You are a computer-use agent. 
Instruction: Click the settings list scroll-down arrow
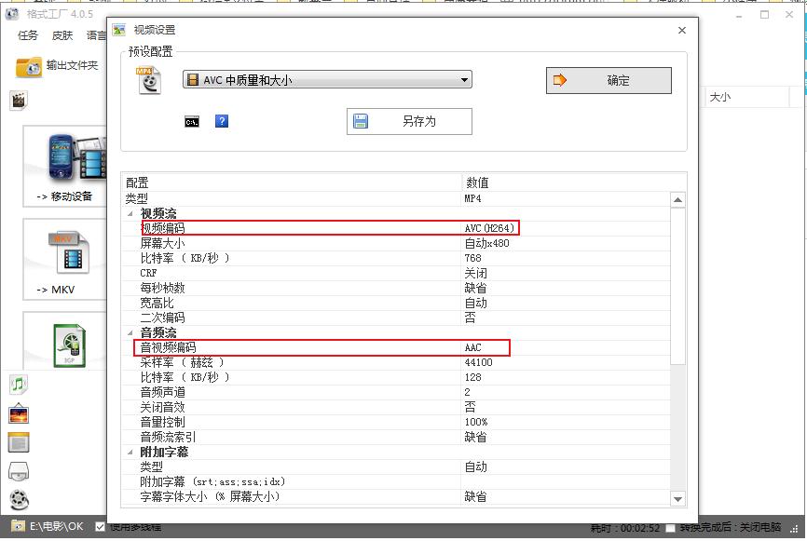[x=677, y=499]
